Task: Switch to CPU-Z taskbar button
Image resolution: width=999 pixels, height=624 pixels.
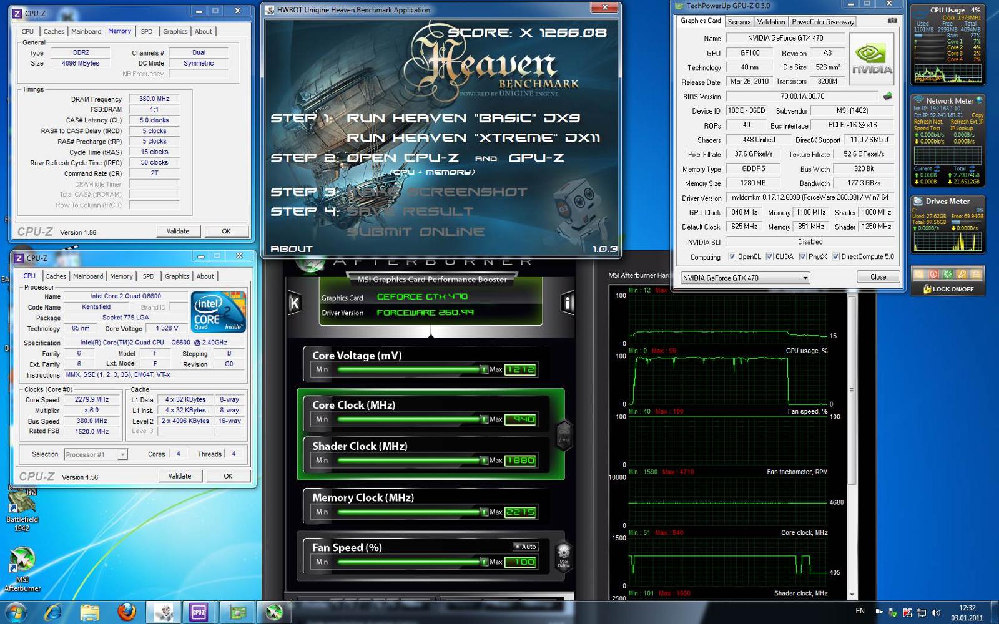Action: (199, 612)
